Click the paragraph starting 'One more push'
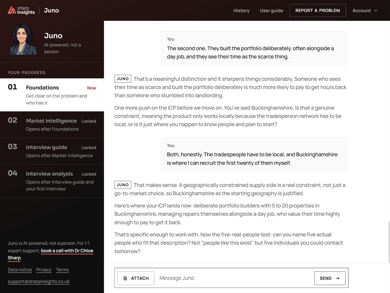 click(x=228, y=116)
